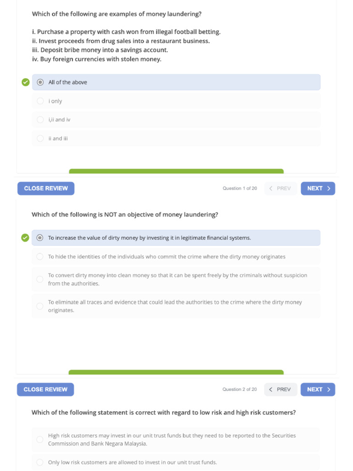Image resolution: width=353 pixels, height=471 pixels.
Task: Click green checkmark icon beside All of the above
Action: click(25, 82)
